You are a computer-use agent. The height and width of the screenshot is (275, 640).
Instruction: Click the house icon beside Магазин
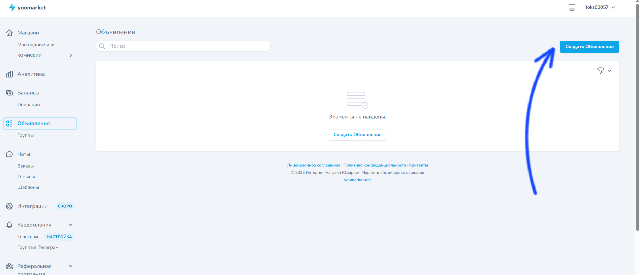pos(9,33)
